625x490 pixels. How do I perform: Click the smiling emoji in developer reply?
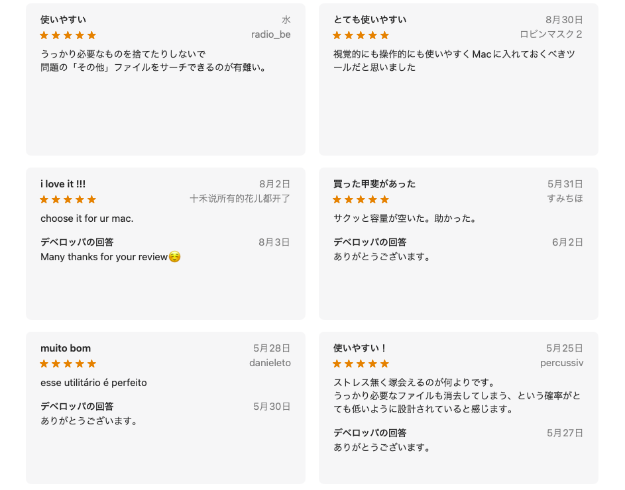[174, 256]
